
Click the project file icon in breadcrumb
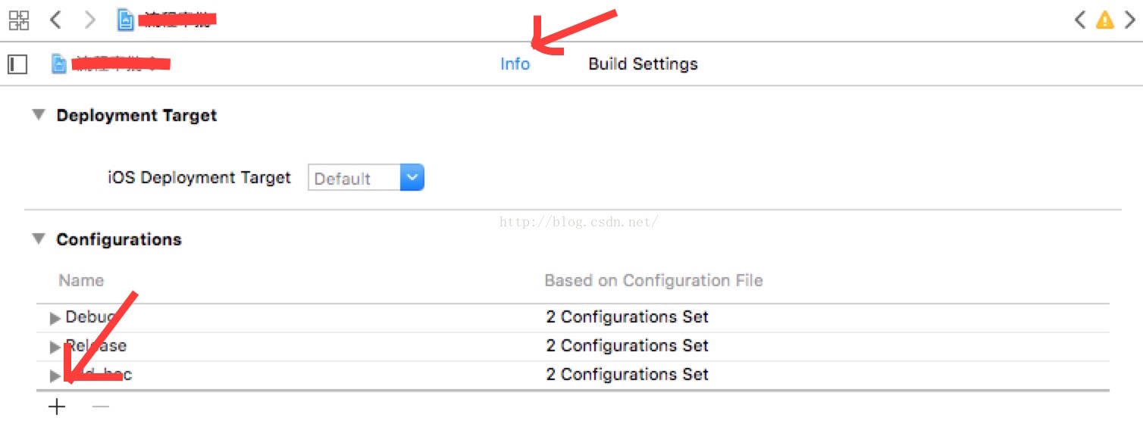(x=126, y=20)
